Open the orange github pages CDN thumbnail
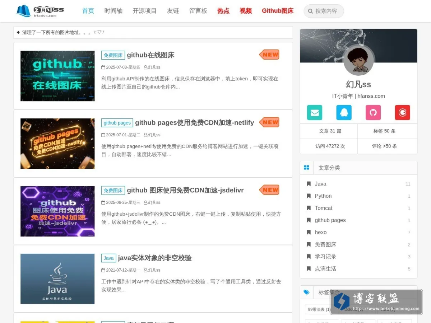This screenshot has height=323, width=431. coord(57,144)
